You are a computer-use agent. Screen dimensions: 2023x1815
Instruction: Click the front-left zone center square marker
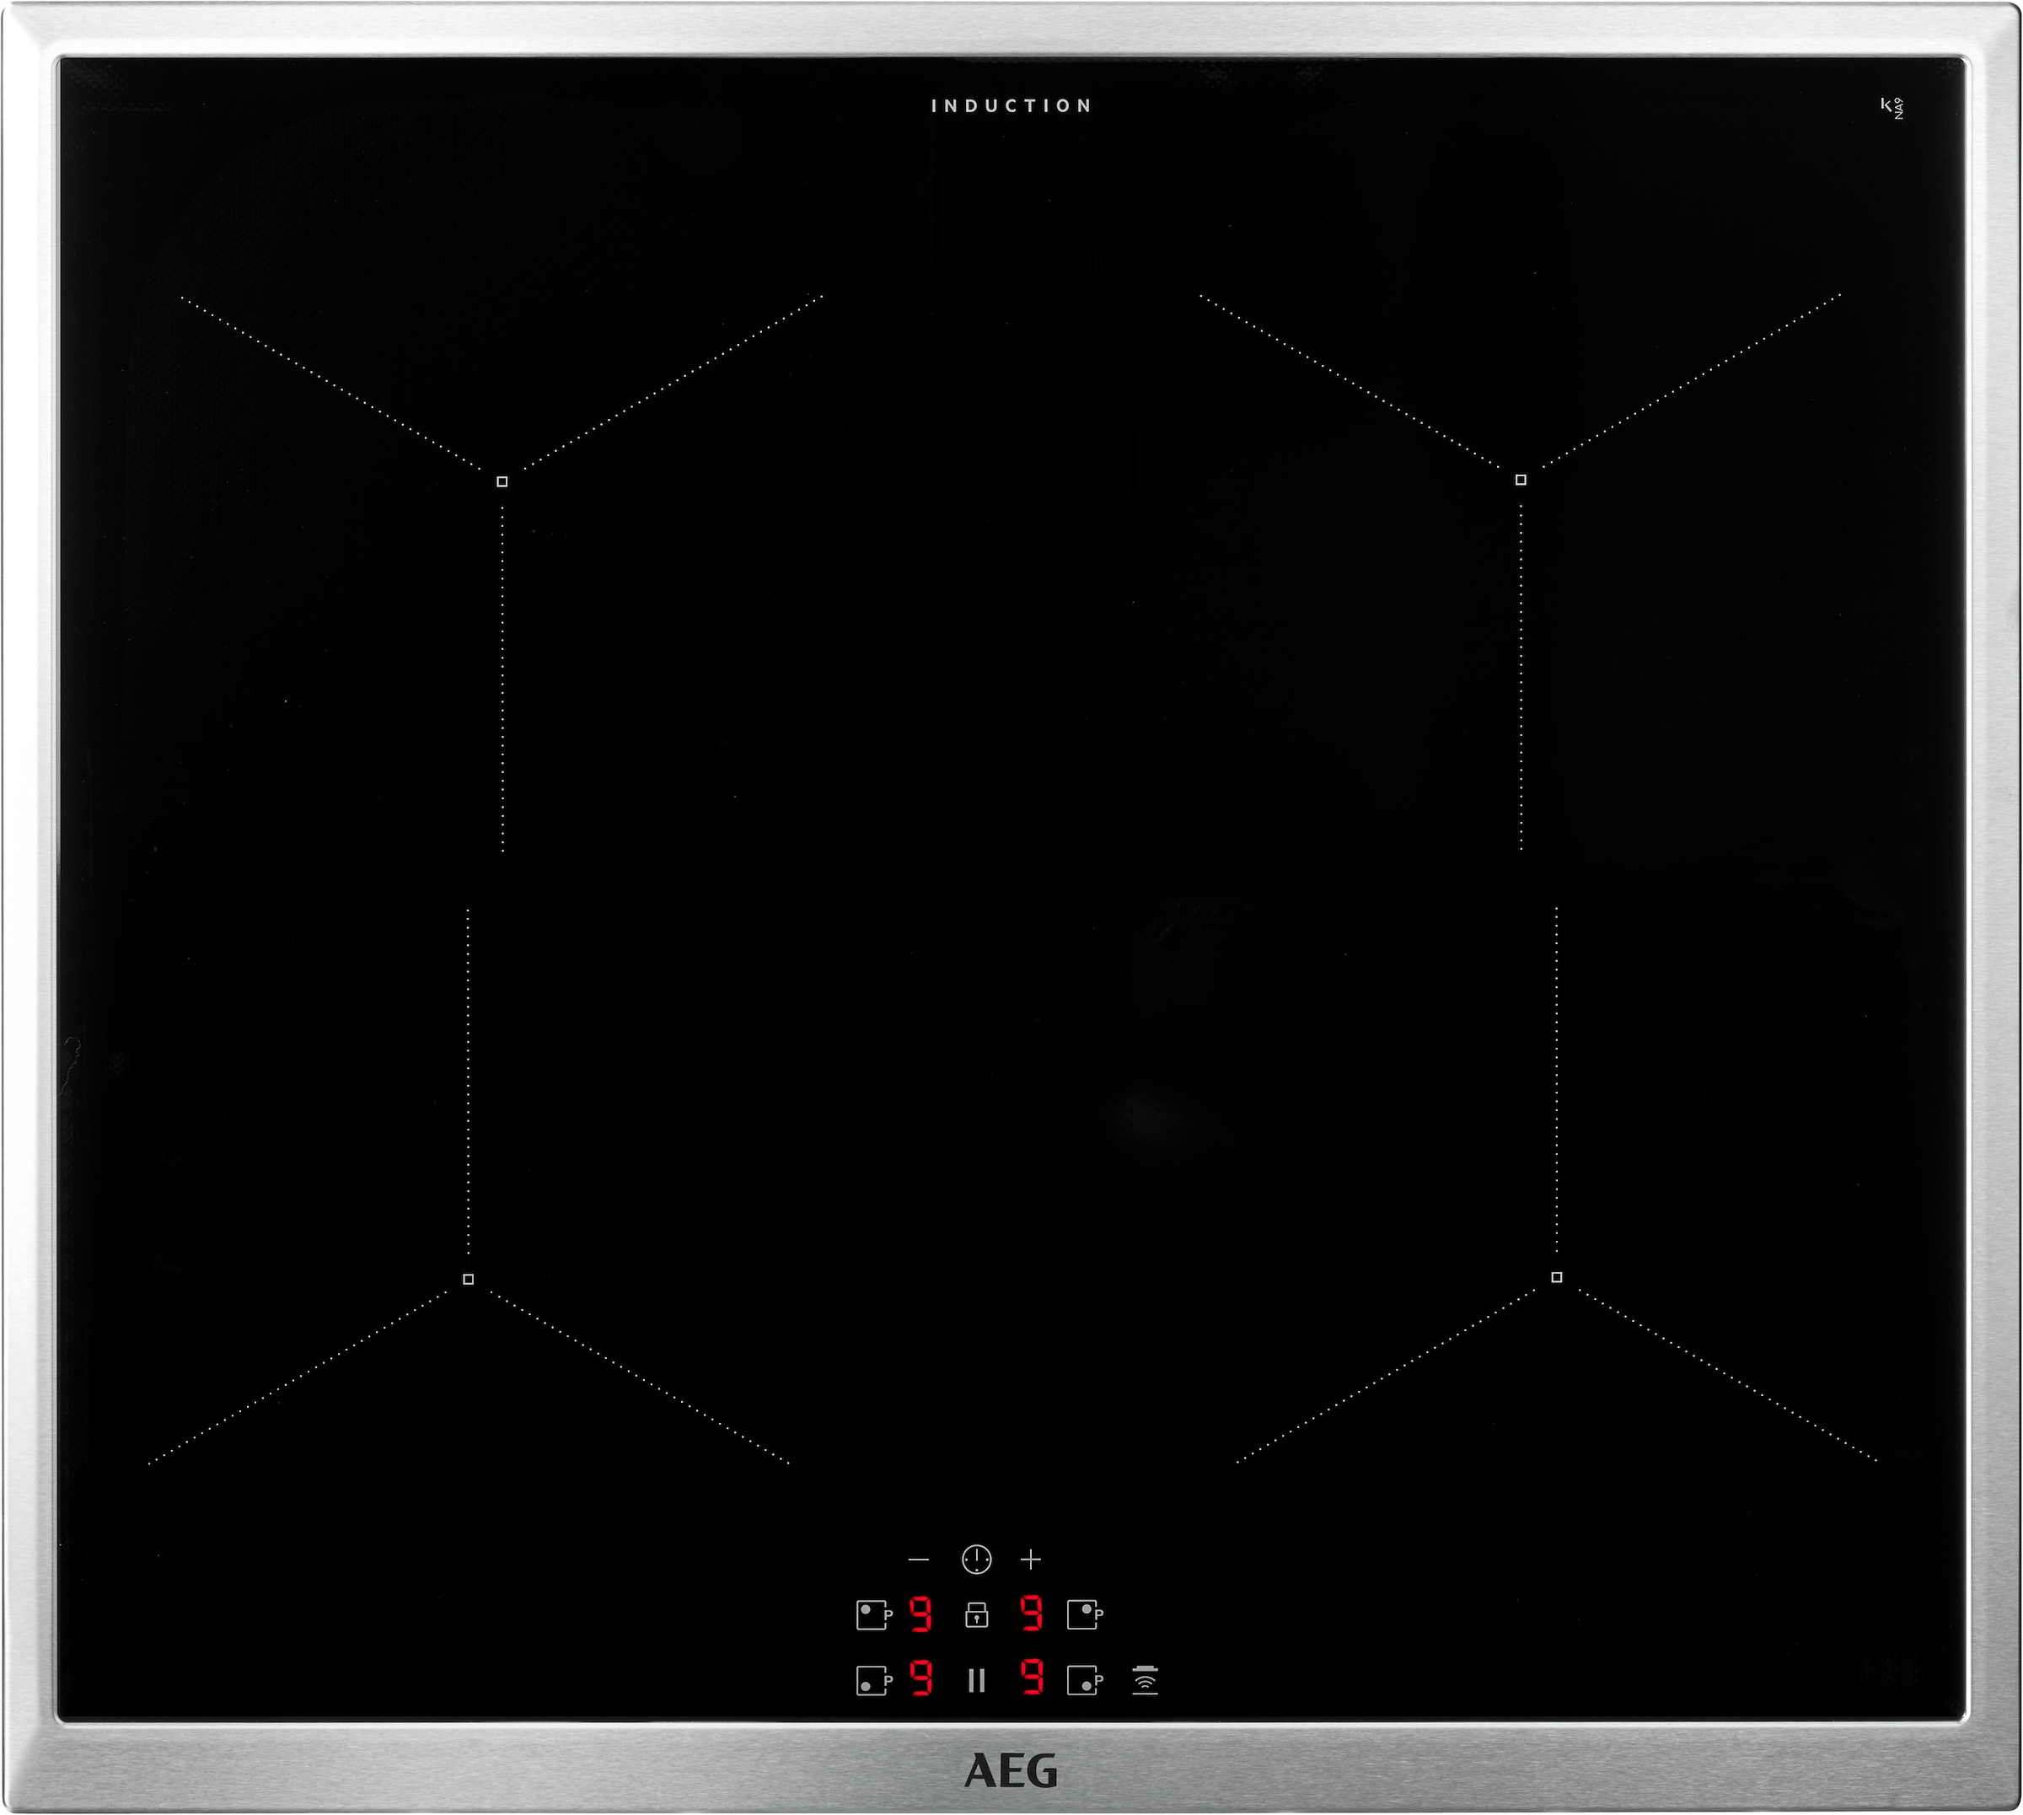point(469,1279)
